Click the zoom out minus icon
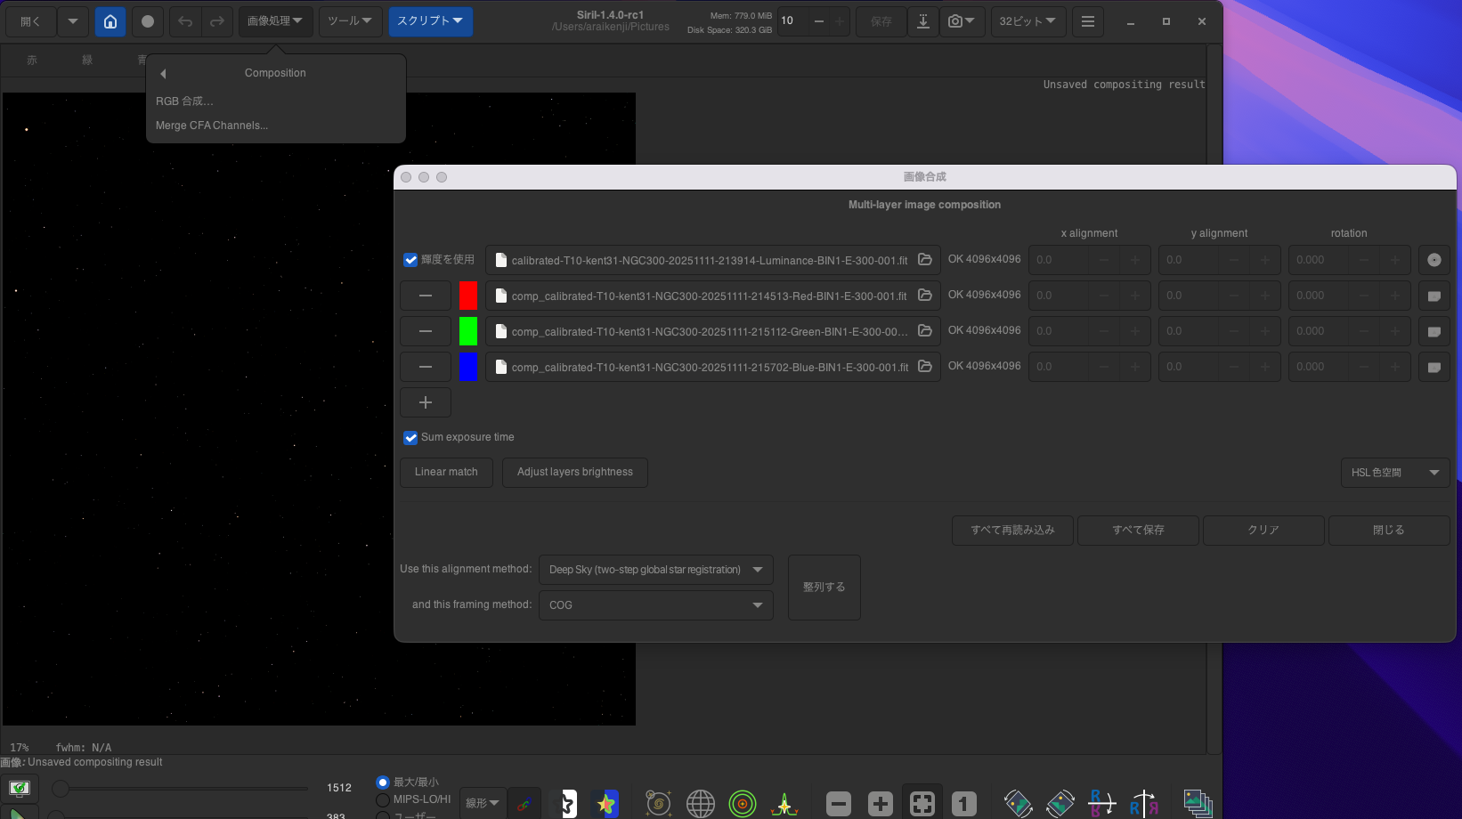Viewport: 1462px width, 819px height. tap(838, 804)
